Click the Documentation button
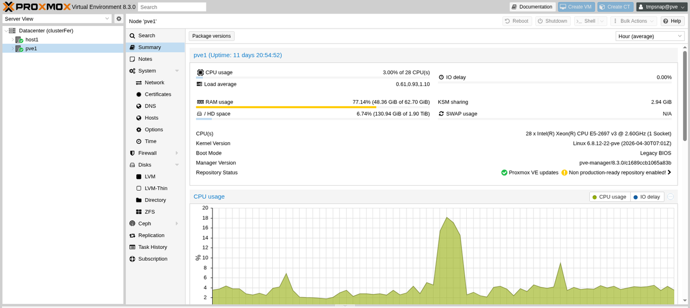The width and height of the screenshot is (690, 308). [x=533, y=6]
